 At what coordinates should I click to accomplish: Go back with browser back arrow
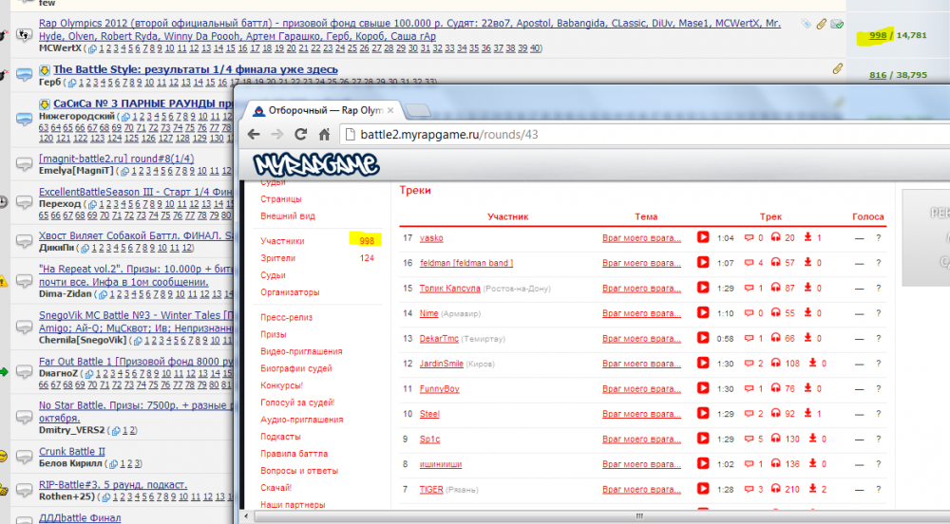[254, 135]
